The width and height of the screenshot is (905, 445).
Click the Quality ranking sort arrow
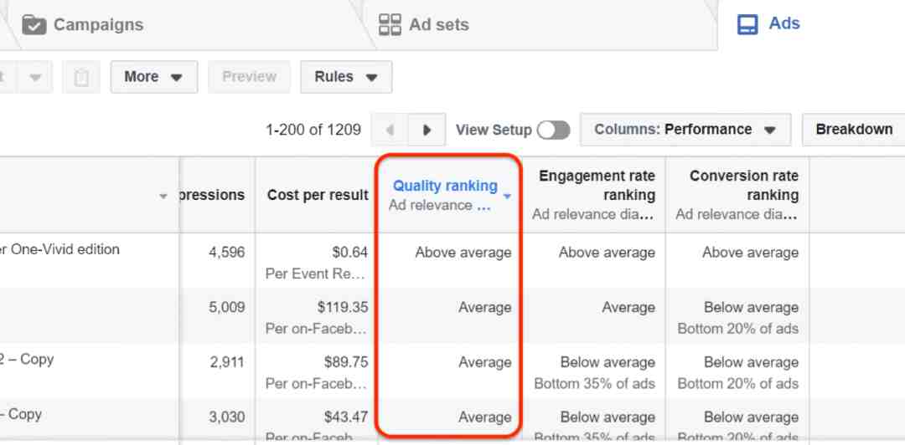(507, 197)
